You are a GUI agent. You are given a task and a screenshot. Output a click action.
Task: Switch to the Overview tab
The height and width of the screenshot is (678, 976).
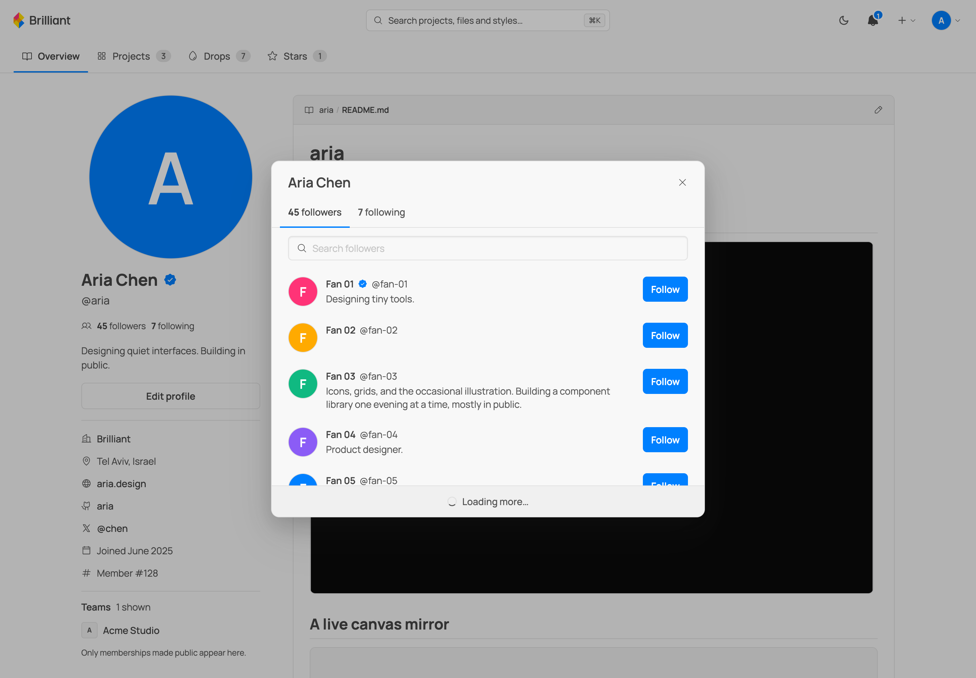tap(50, 56)
